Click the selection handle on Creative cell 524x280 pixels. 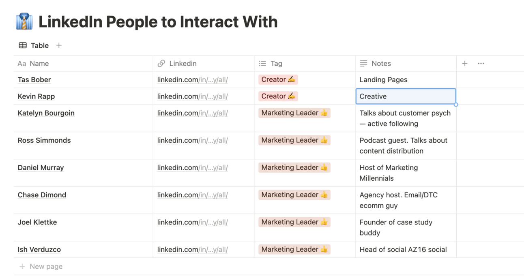tap(456, 105)
